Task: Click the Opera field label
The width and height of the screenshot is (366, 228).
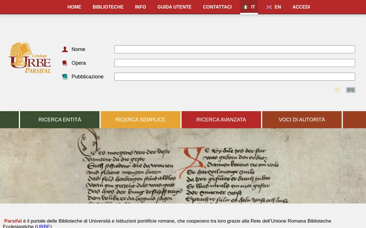Action: click(x=79, y=63)
